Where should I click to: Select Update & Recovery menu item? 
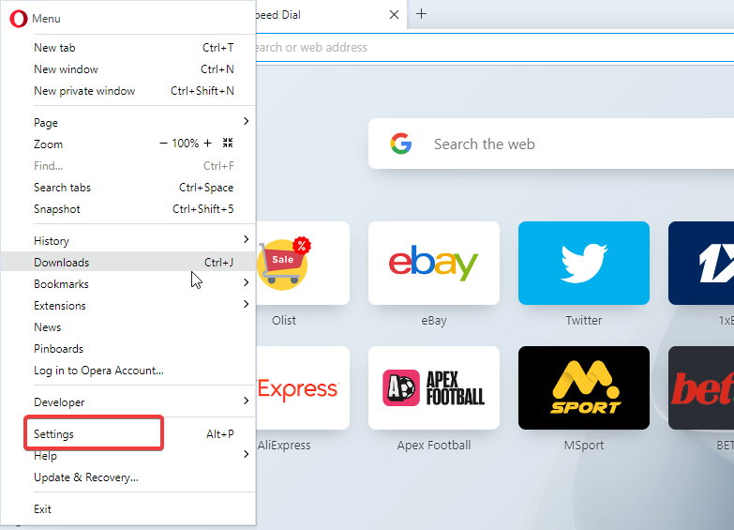[x=128, y=477]
